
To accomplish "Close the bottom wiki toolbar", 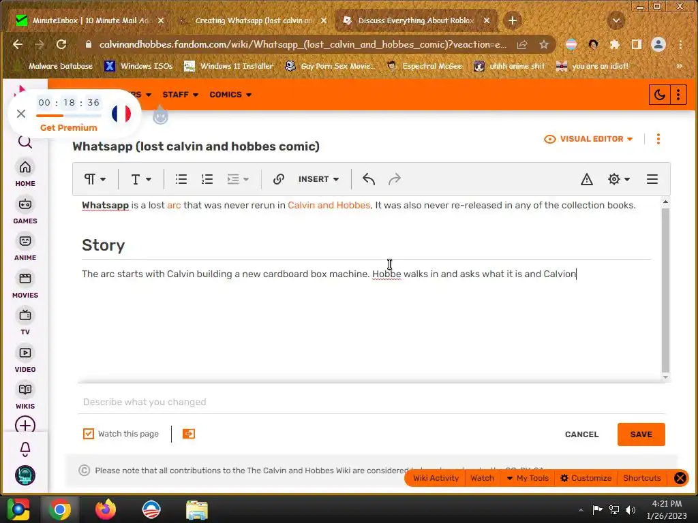I will 680,478.
